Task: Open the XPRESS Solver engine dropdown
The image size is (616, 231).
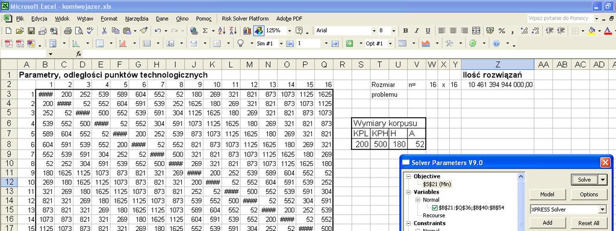Action: pyautogui.click(x=603, y=210)
